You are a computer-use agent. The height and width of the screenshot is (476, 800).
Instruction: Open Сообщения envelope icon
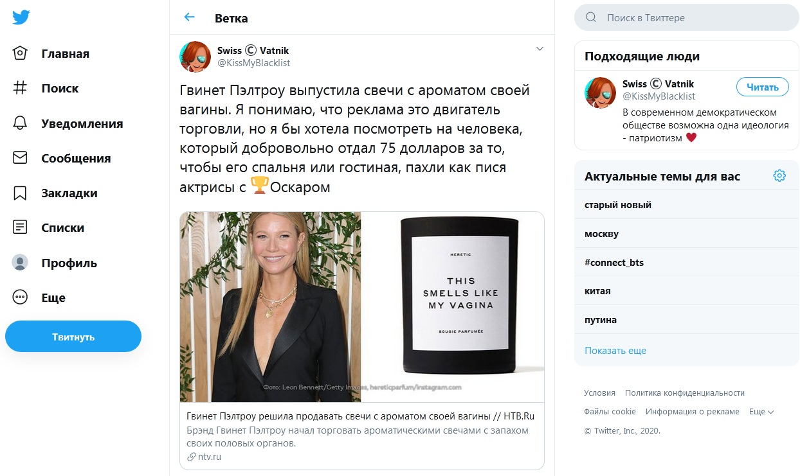21,158
